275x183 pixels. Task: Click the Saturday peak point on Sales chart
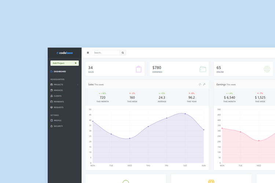coord(185,114)
